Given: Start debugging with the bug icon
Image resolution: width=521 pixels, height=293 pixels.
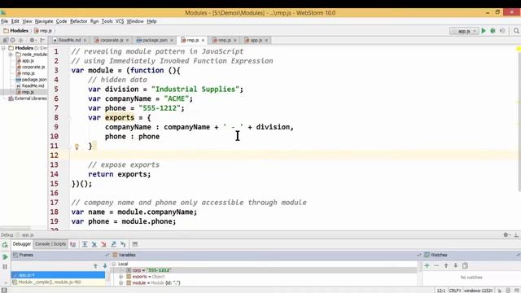Looking at the screenshot, I should (493, 31).
